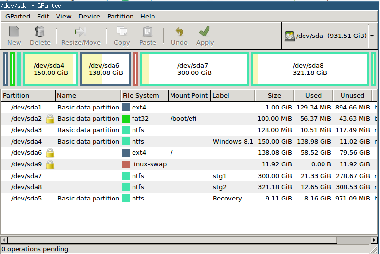Click the Recovery label cell
The image size is (380, 254).
coord(228,199)
